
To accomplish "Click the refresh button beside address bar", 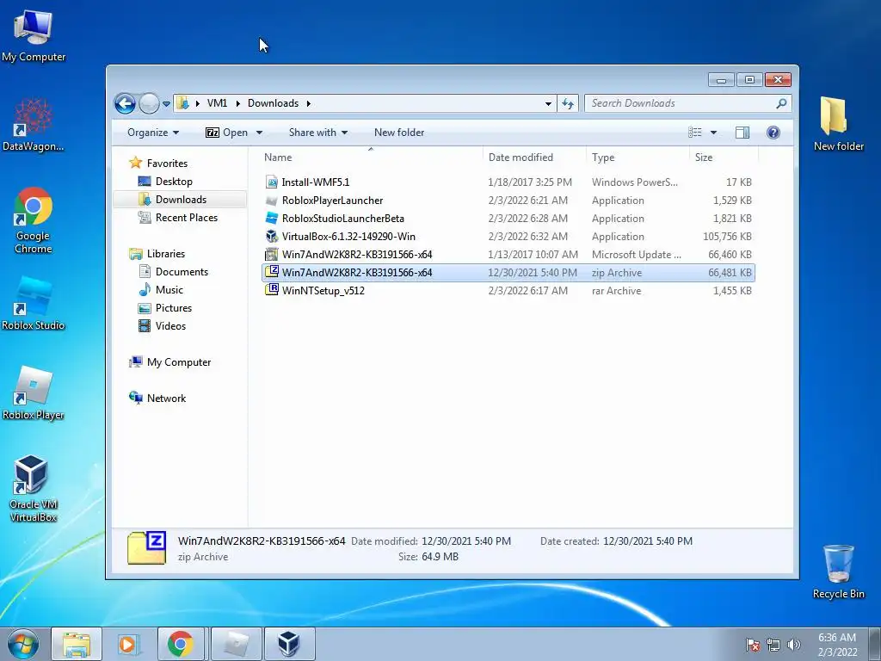I will coord(568,103).
